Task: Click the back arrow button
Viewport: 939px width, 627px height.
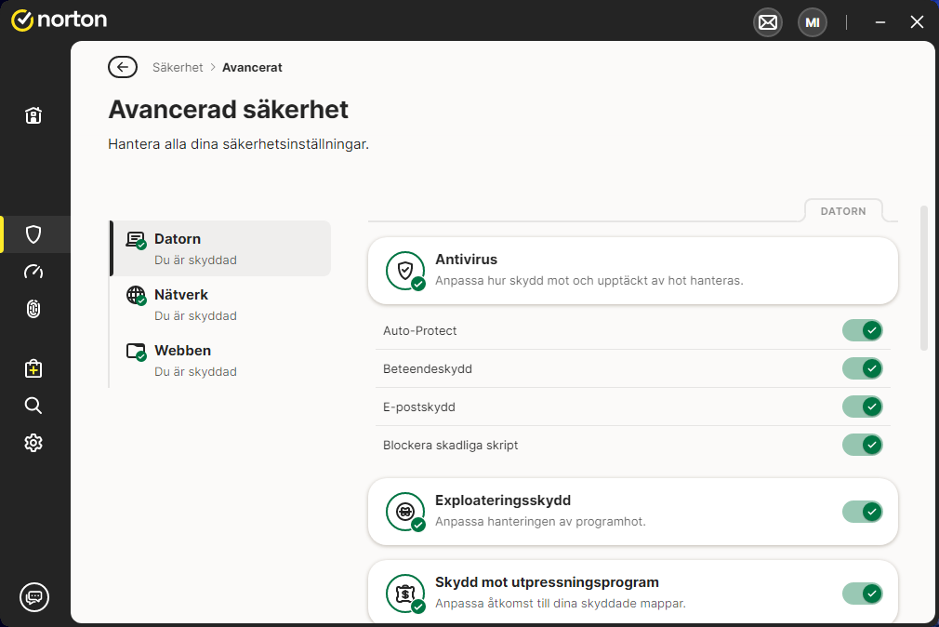Action: point(122,67)
